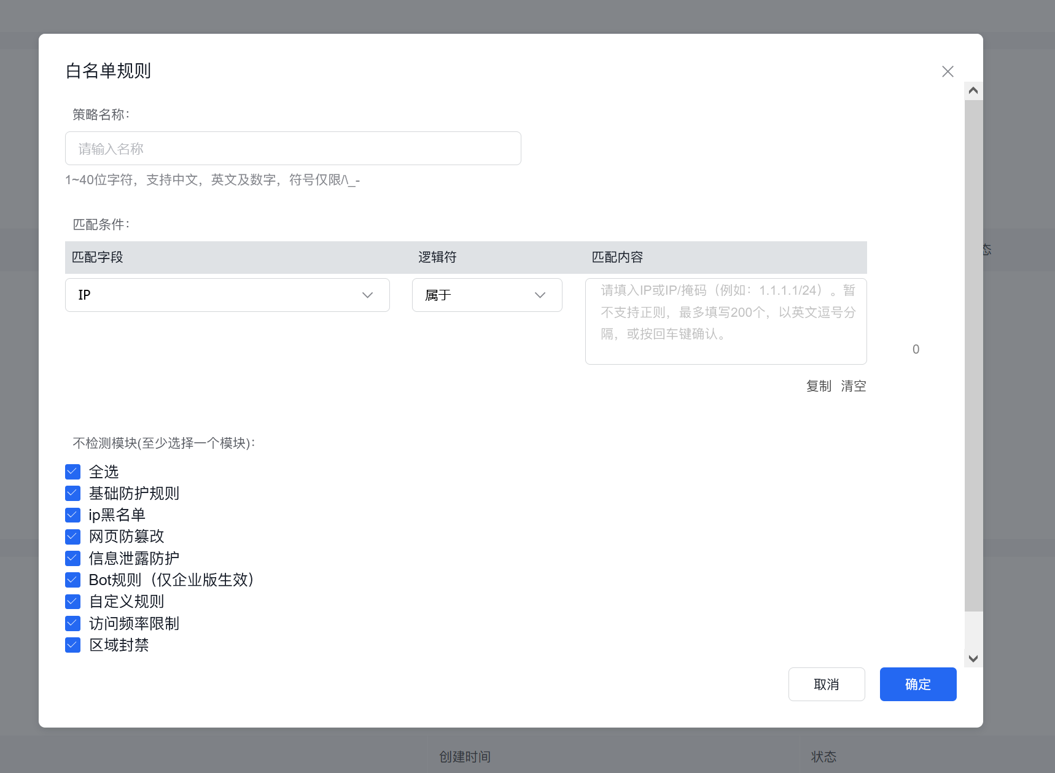1055x773 pixels.
Task: Click the scrollbar up arrow
Action: [973, 90]
